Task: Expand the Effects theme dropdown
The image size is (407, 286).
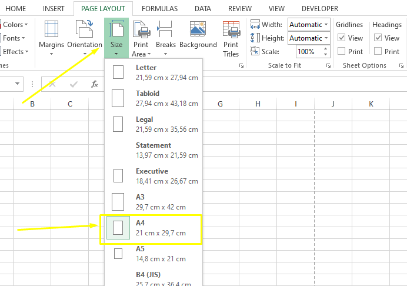Action: (x=15, y=51)
